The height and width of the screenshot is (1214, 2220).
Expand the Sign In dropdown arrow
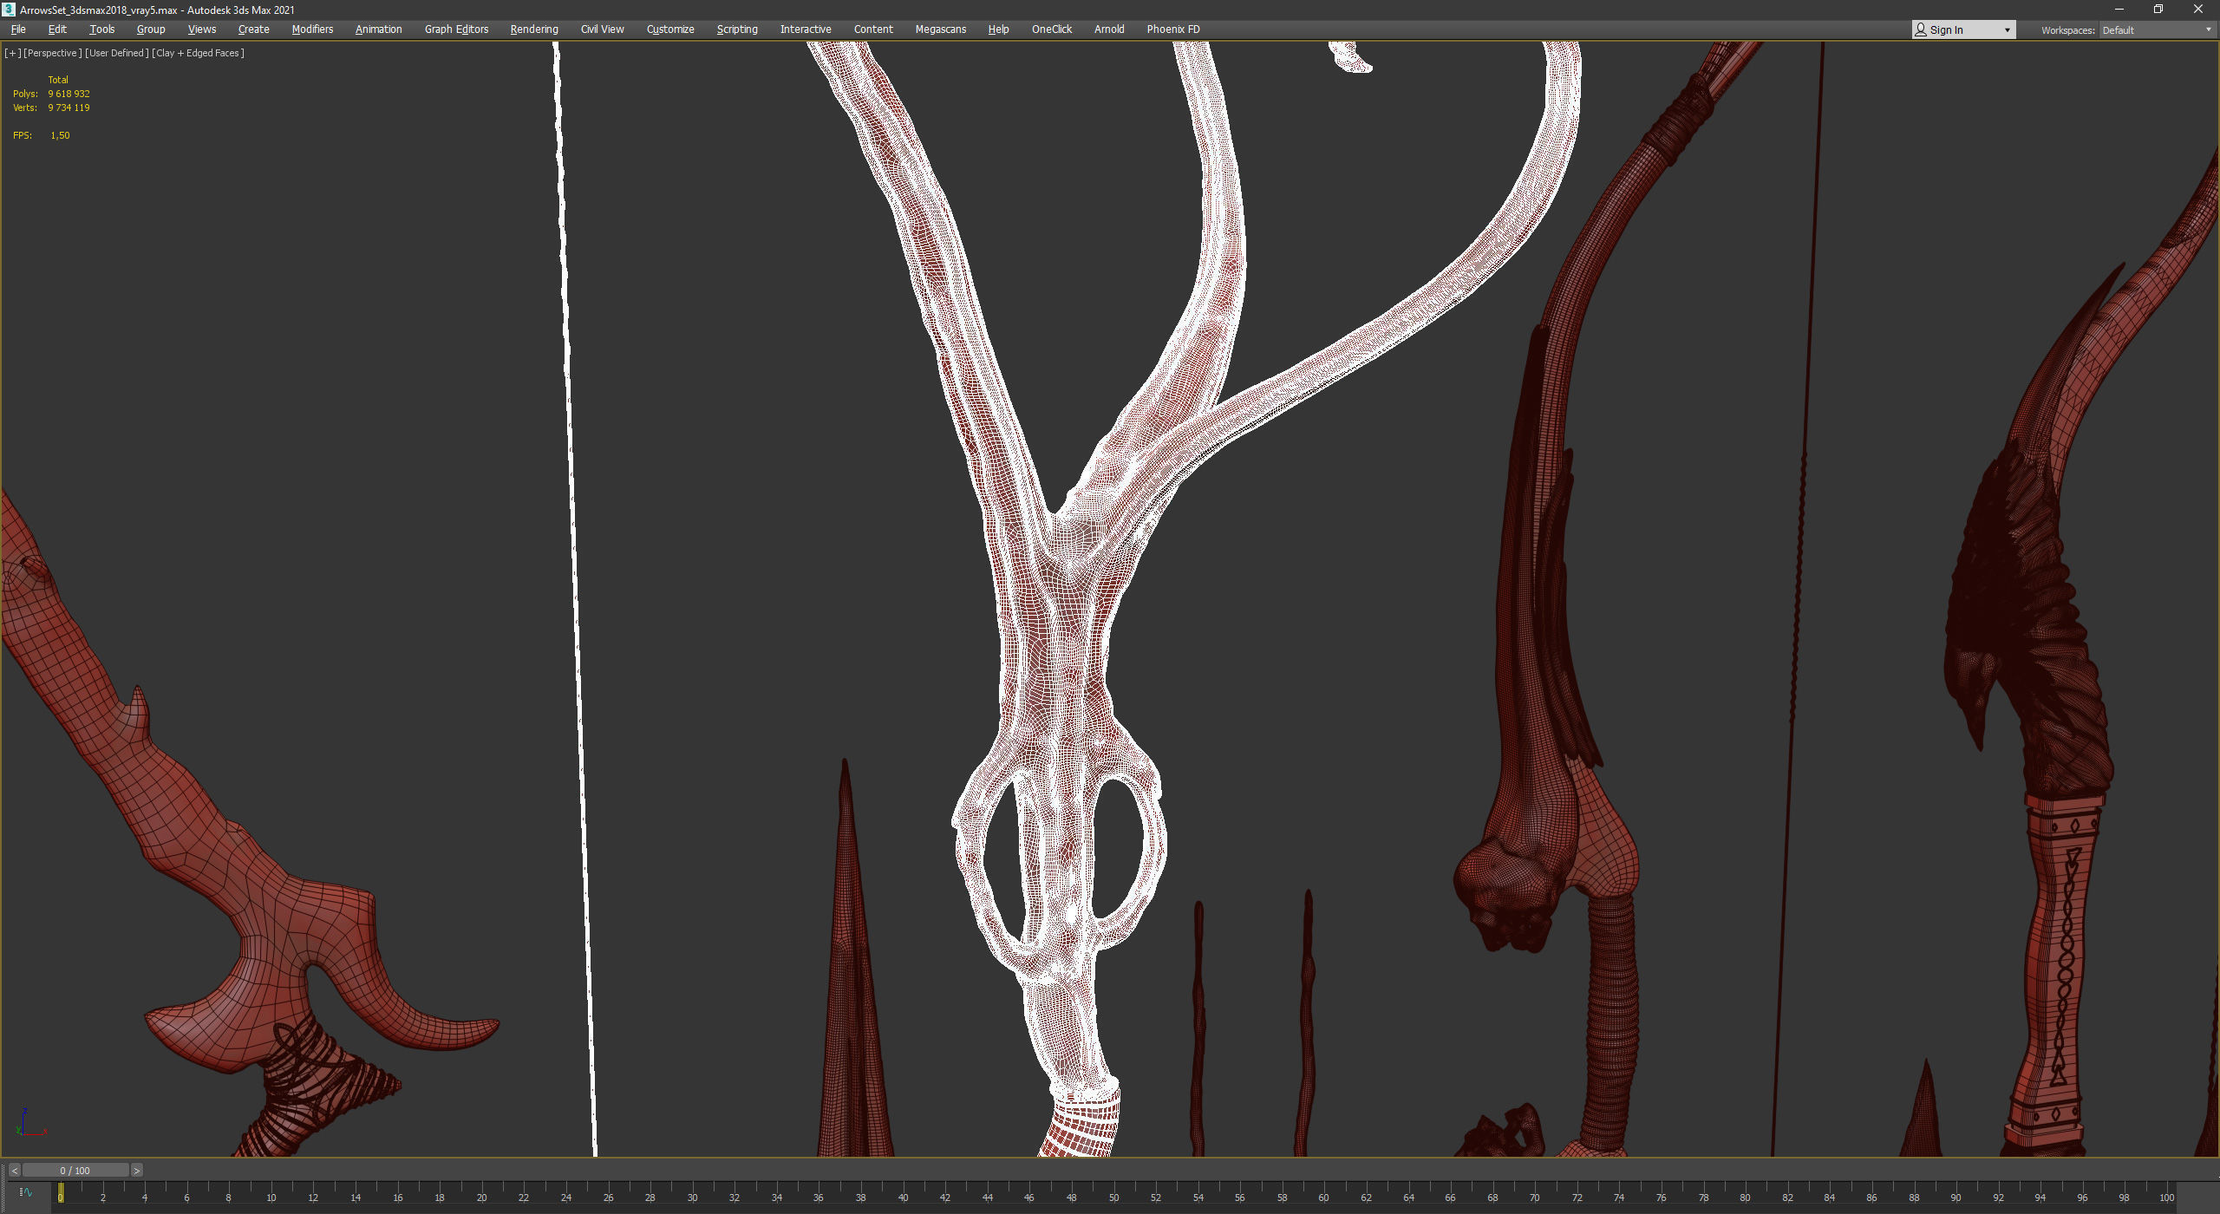pyautogui.click(x=2007, y=30)
